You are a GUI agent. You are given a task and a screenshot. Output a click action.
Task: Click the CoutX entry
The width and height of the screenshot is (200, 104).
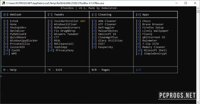(x=12, y=50)
